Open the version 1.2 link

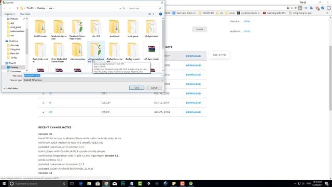[50, 94]
